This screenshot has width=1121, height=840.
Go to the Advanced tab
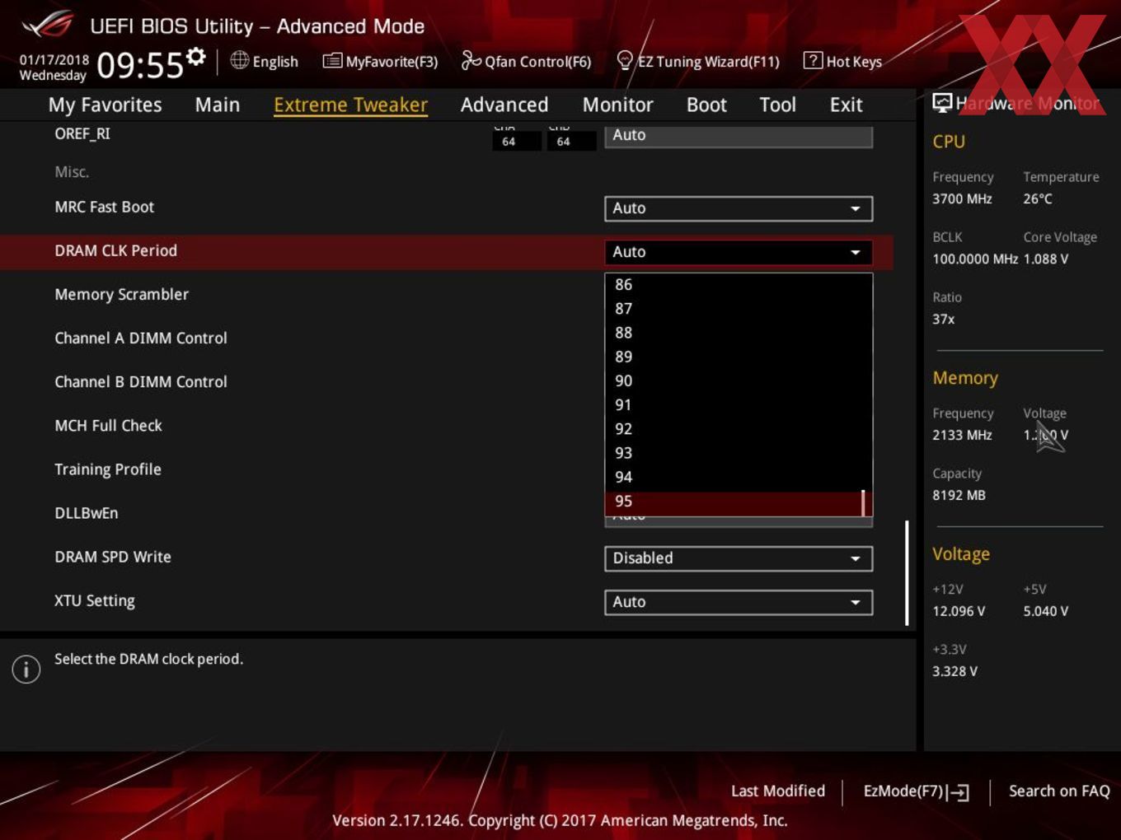504,105
